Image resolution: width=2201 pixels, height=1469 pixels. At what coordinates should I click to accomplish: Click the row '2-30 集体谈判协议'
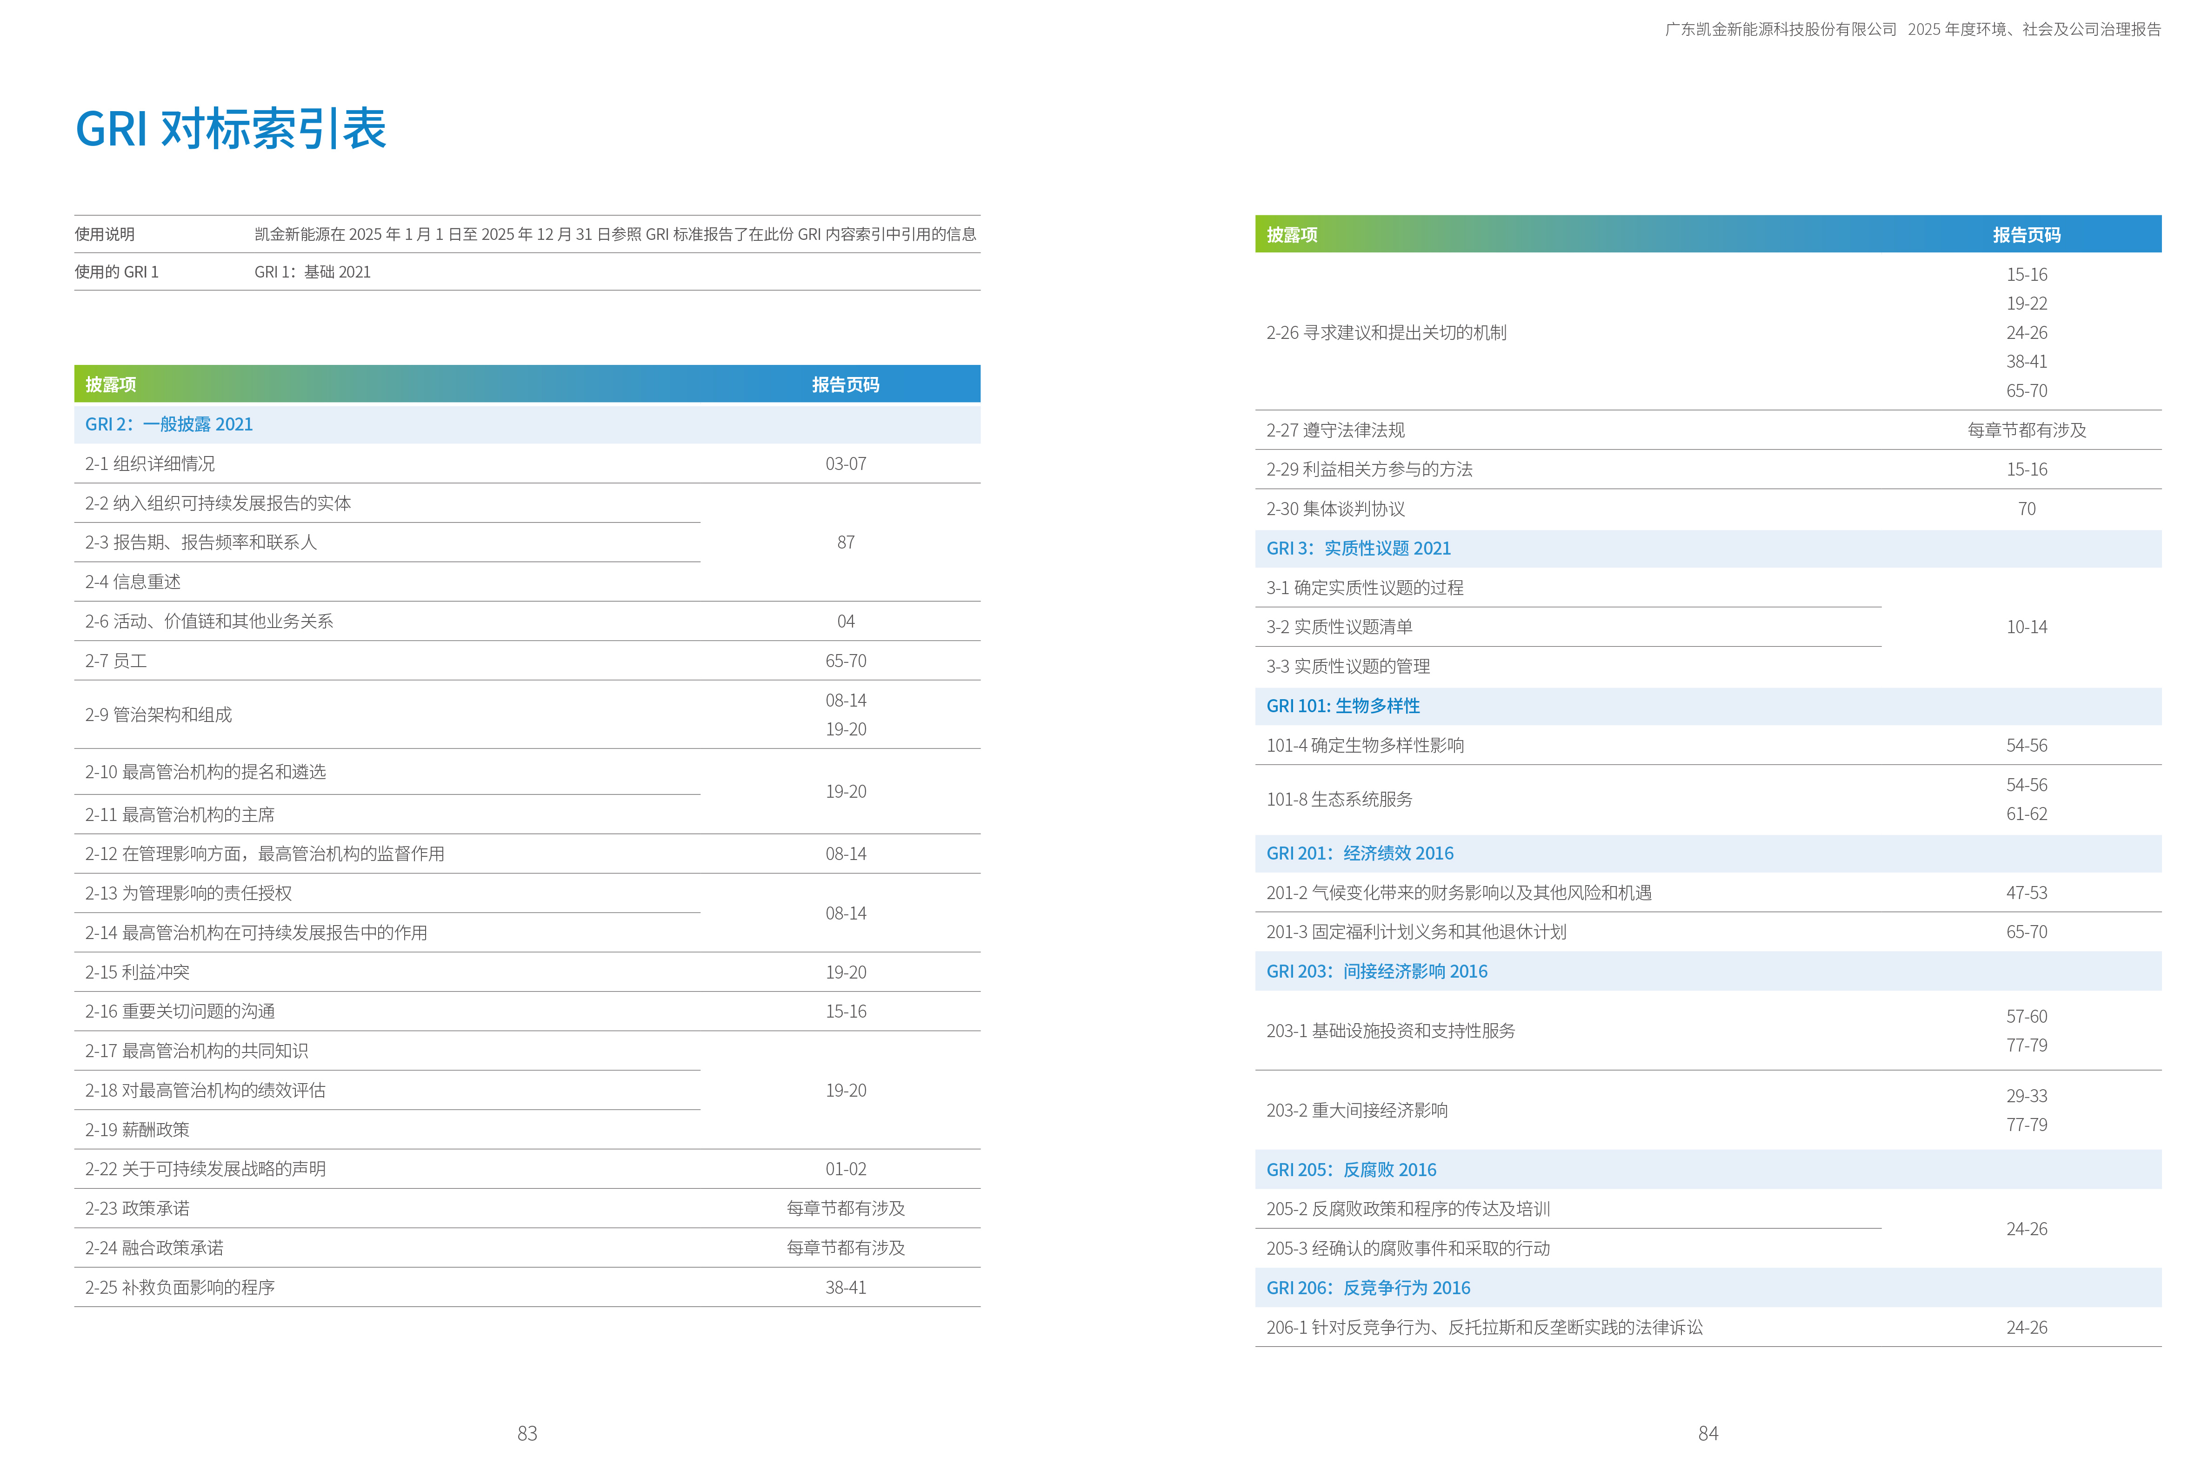coord(1335,509)
